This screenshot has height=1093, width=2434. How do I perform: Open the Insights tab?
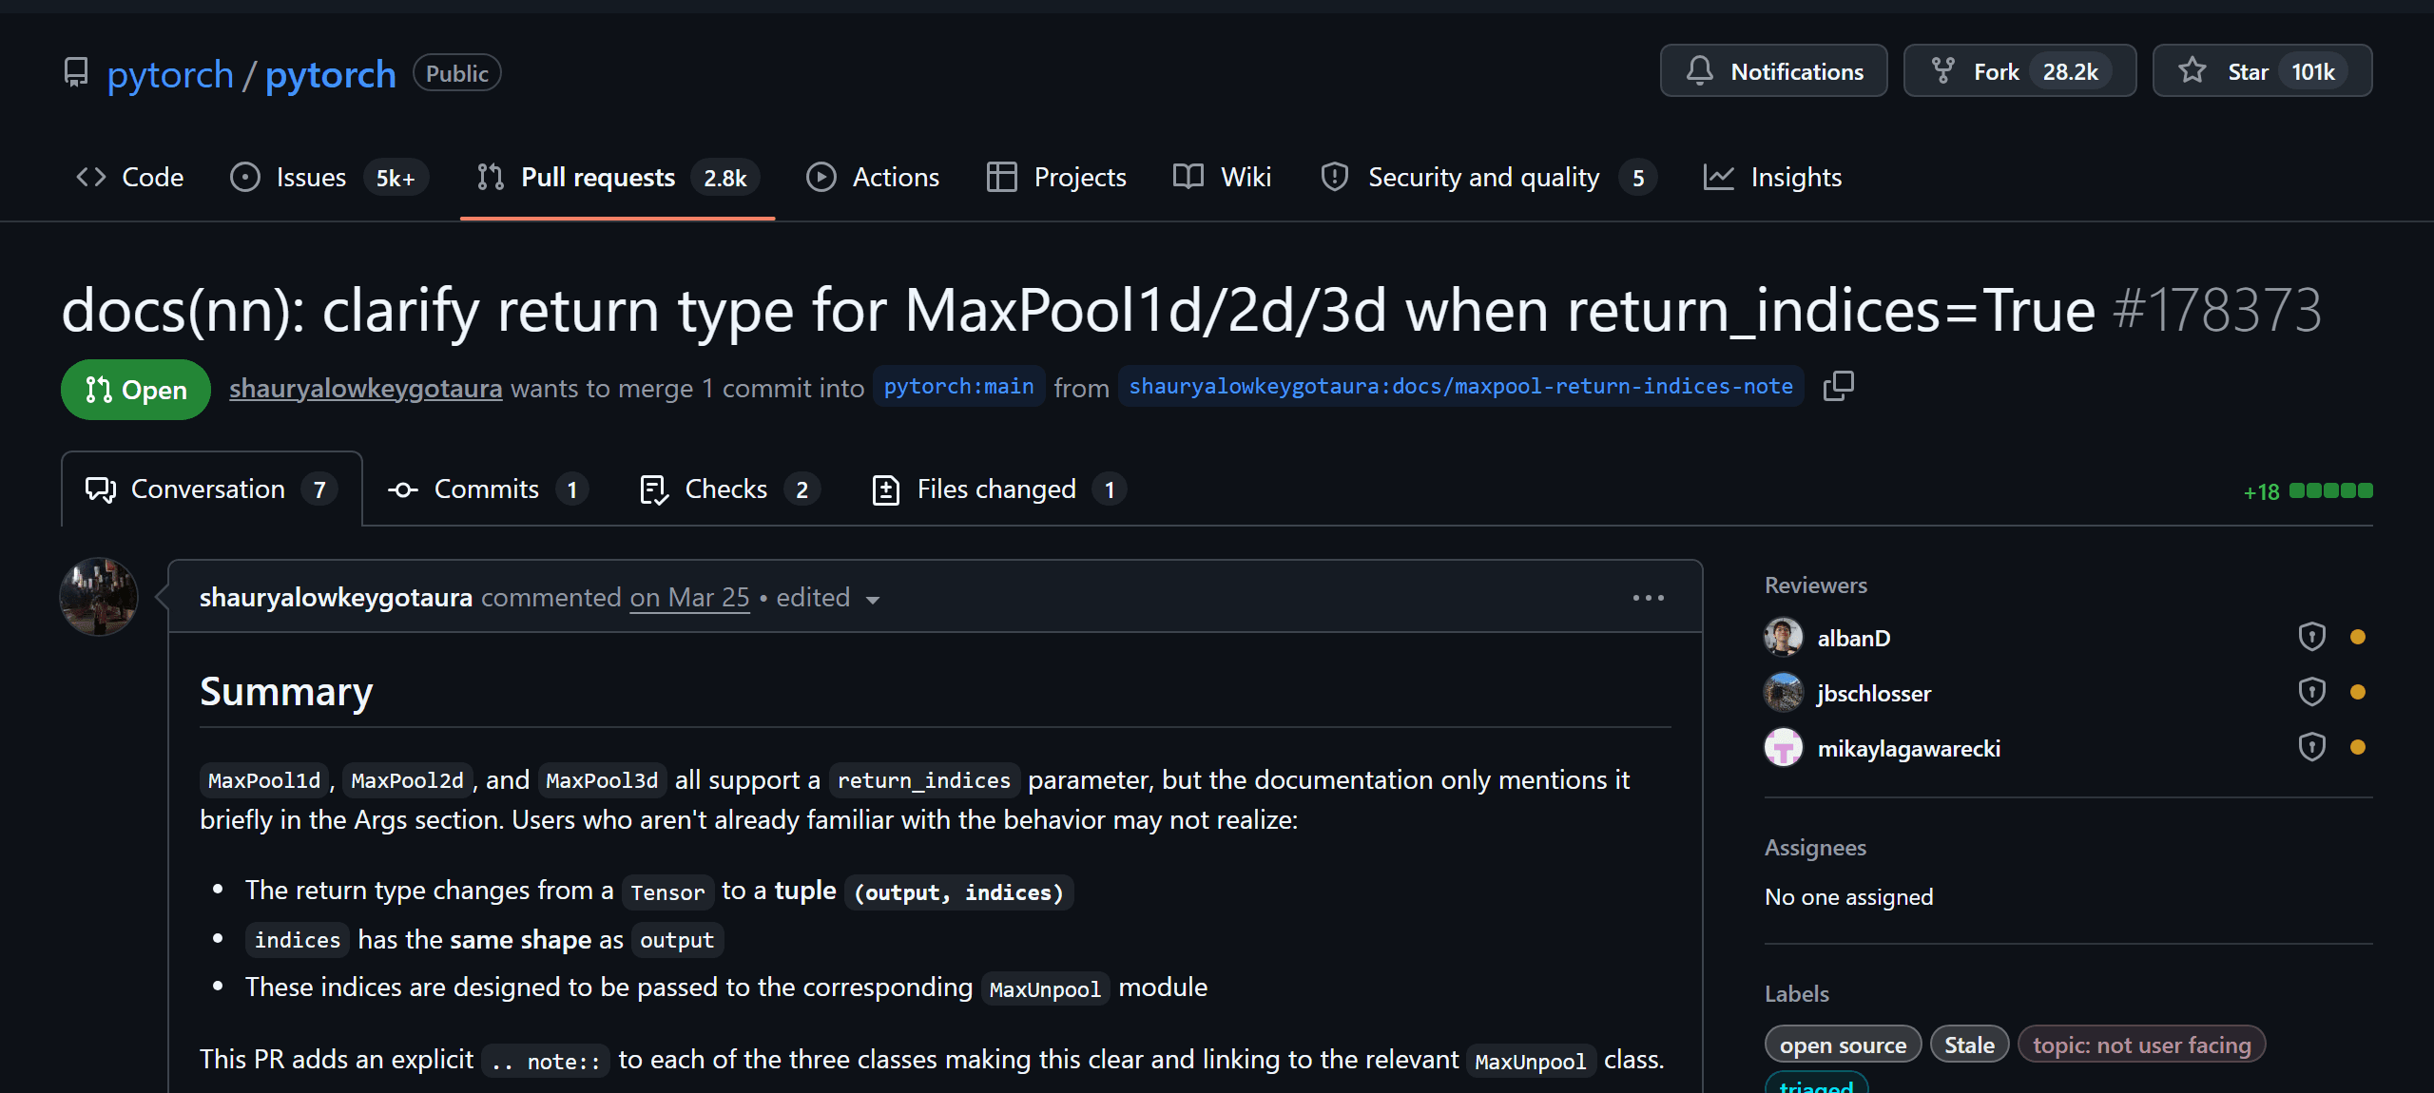point(1772,178)
